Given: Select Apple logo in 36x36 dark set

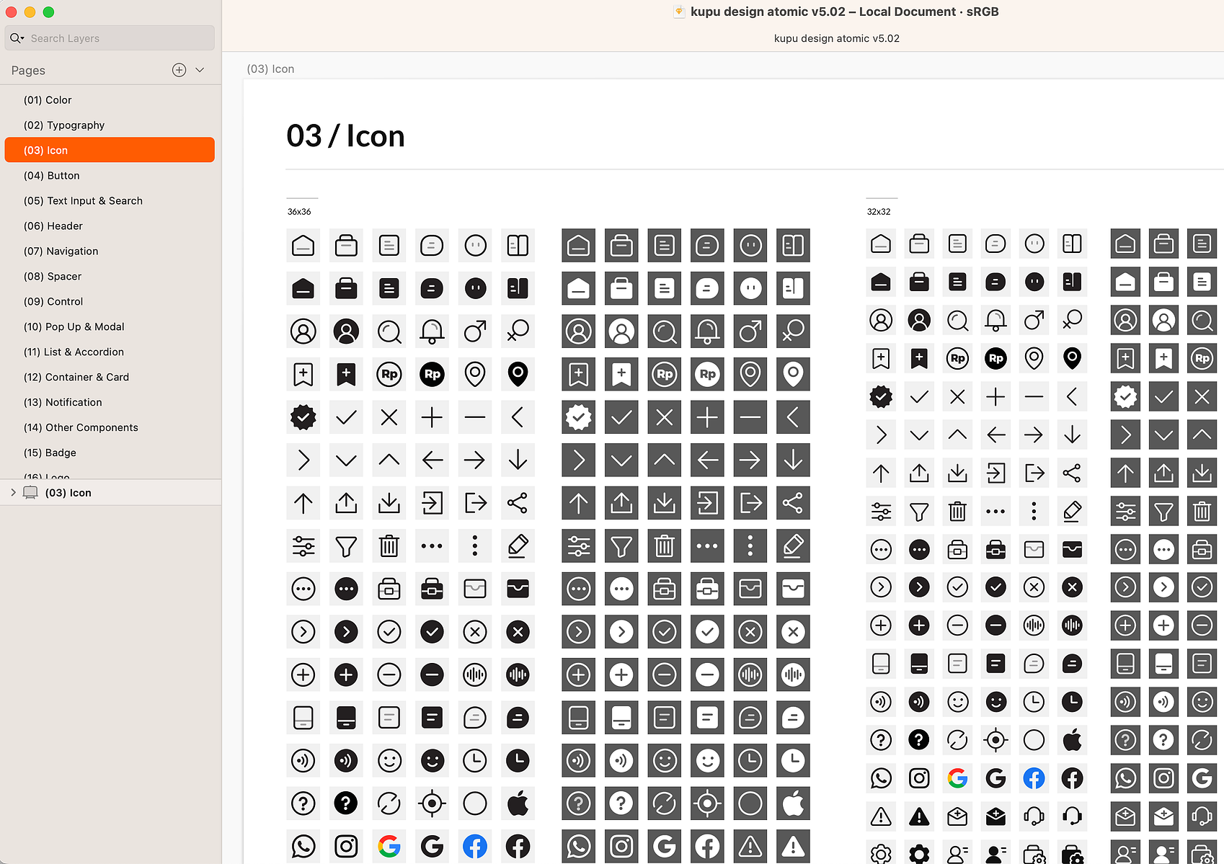Looking at the screenshot, I should pos(793,803).
